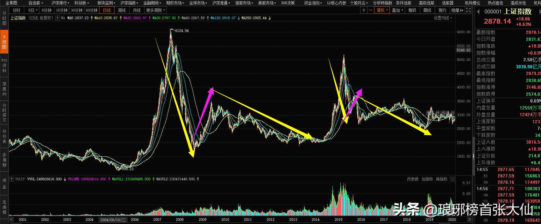Open 设置均线 dropdown

443,18
